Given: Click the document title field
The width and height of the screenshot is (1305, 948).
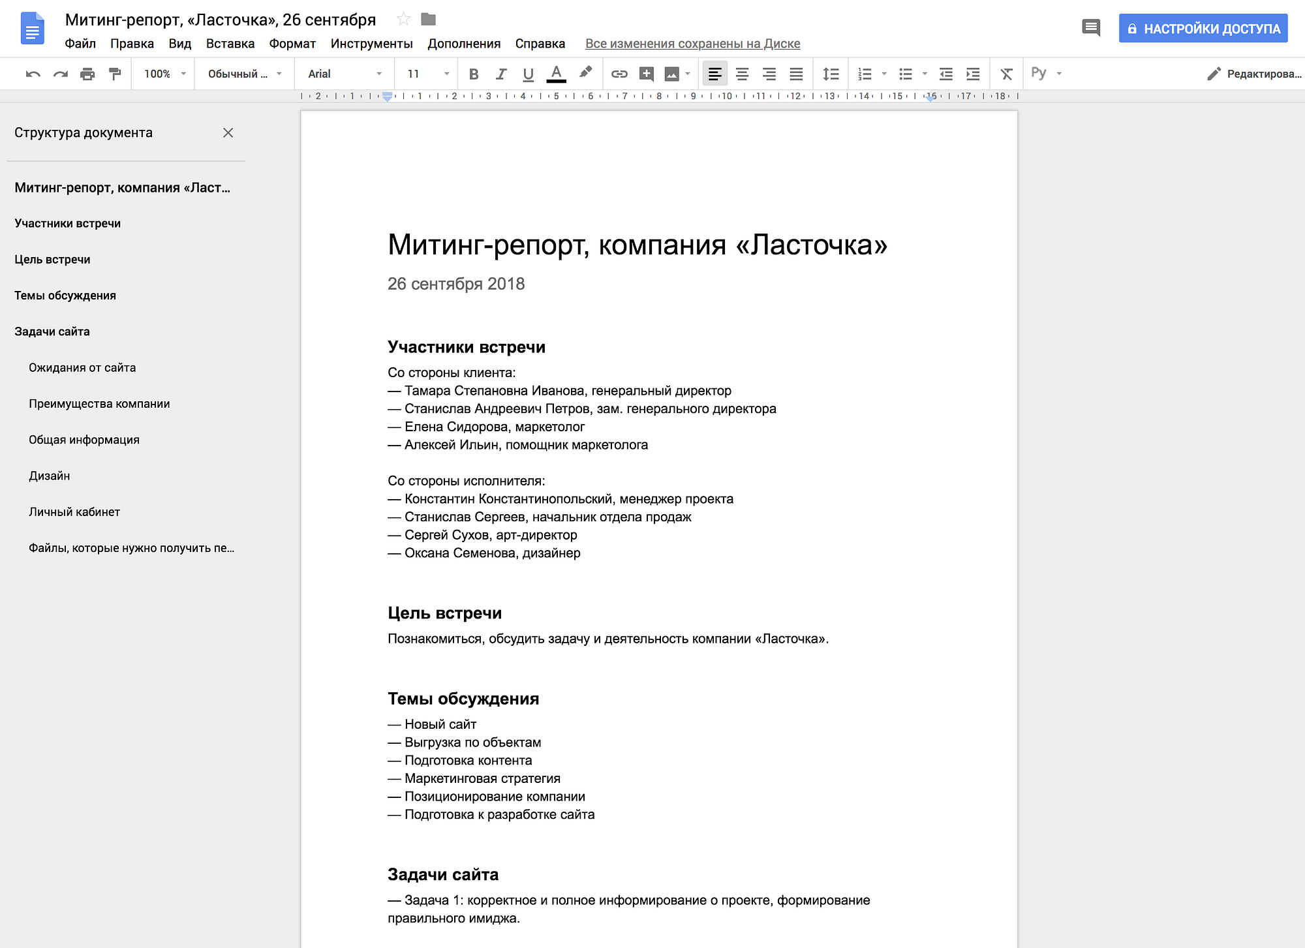Looking at the screenshot, I should tap(221, 20).
